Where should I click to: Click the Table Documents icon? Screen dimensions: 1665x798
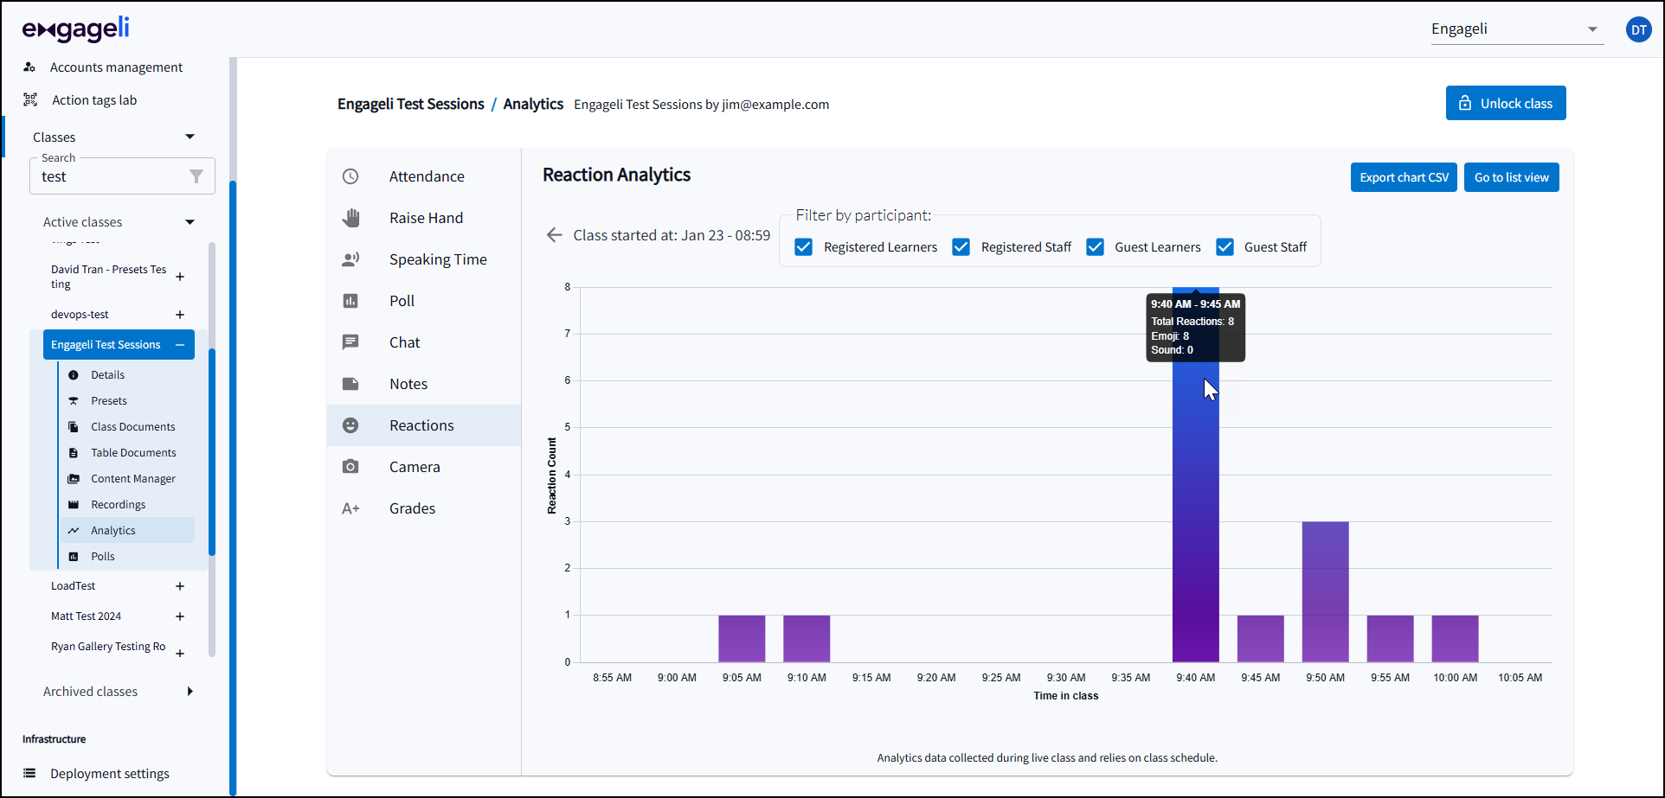point(74,453)
